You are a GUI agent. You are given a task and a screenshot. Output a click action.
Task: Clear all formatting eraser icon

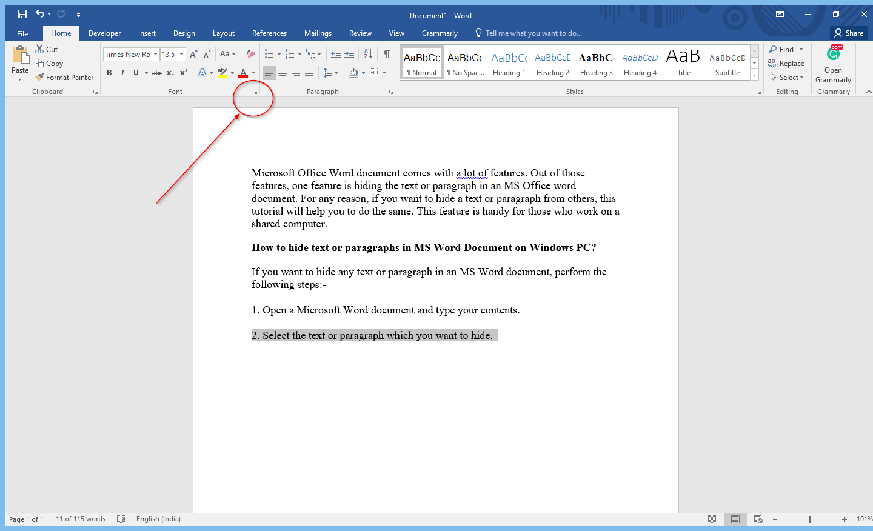tap(250, 55)
